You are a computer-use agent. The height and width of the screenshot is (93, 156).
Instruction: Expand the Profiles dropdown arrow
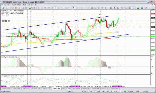point(9,8)
